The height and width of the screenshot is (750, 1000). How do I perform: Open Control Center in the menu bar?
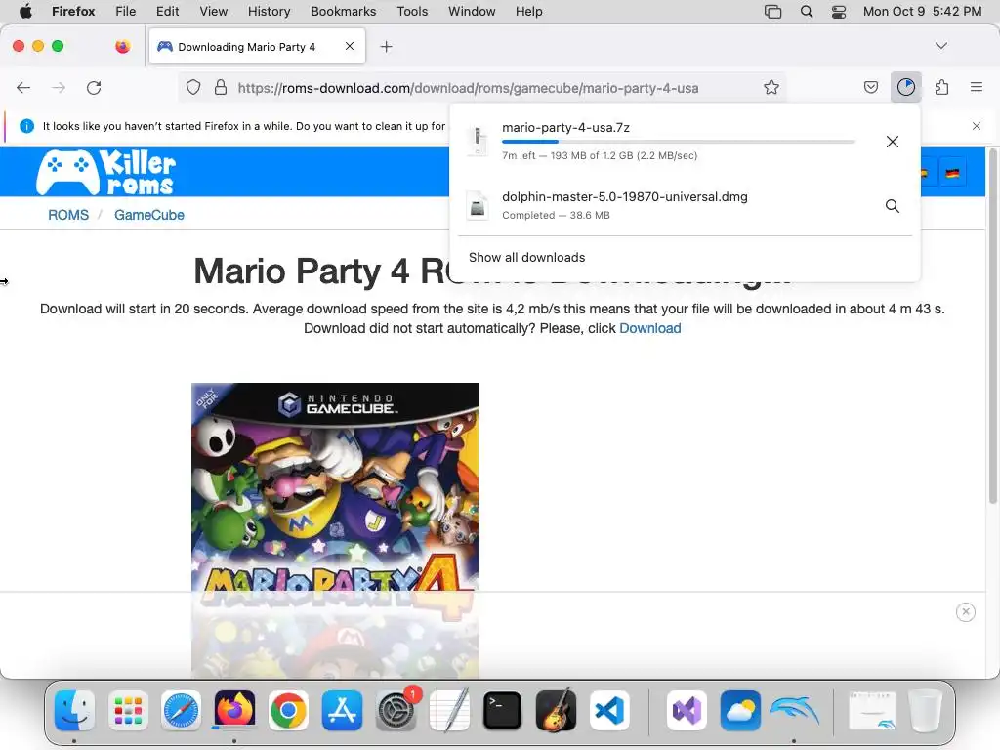pos(839,12)
